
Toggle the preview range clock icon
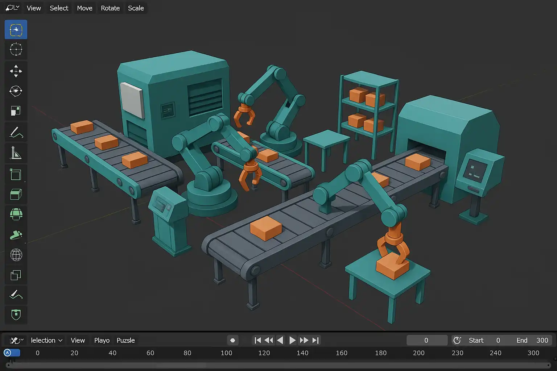click(457, 340)
